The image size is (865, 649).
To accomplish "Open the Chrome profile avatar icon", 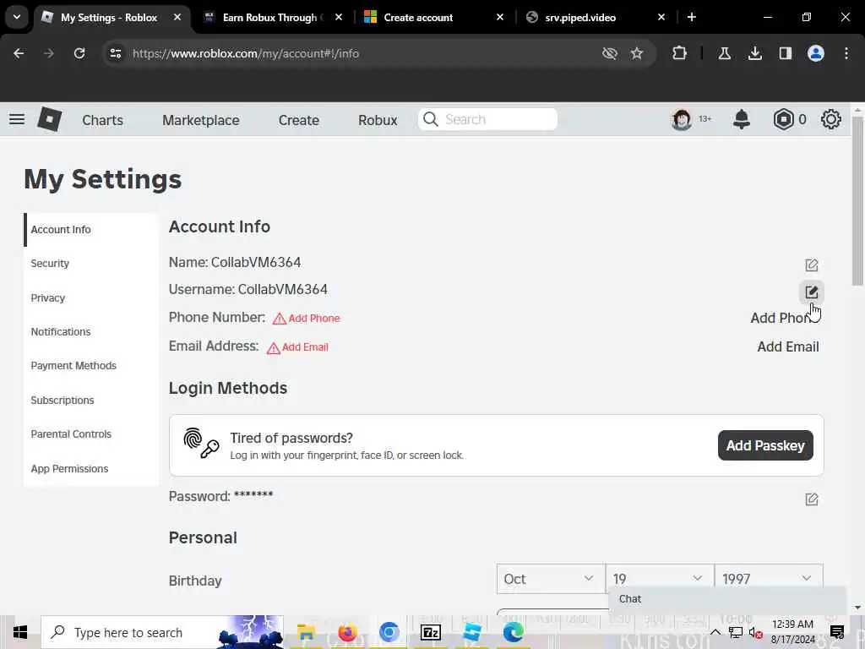I will (816, 53).
